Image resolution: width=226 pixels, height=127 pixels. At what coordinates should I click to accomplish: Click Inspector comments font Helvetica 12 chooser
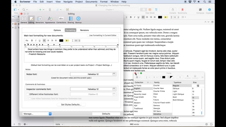(93, 89)
